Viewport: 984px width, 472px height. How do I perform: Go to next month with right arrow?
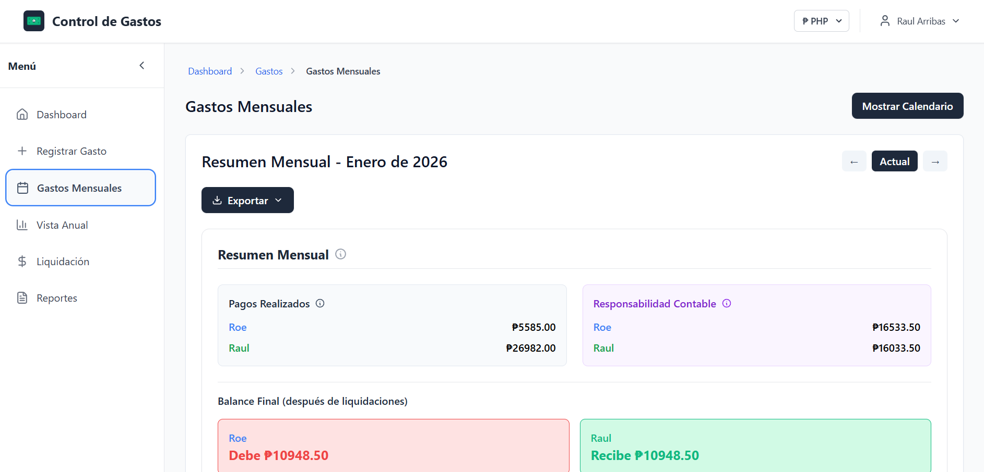(935, 162)
